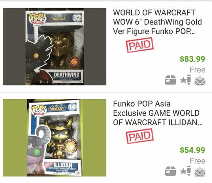The width and height of the screenshot is (212, 183).
Task: Open the shipping package icon for the Illidan order
Action: [x=171, y=171]
